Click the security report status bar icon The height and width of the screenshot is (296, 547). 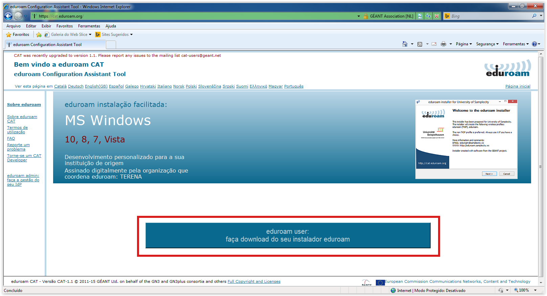(x=501, y=290)
